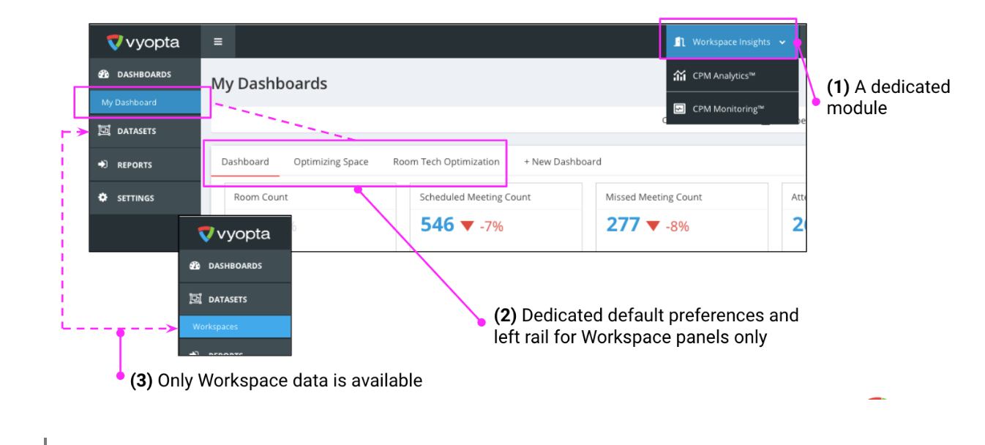Click the CPM Monitoring monitor icon
This screenshot has height=445, width=985.
tap(679, 108)
